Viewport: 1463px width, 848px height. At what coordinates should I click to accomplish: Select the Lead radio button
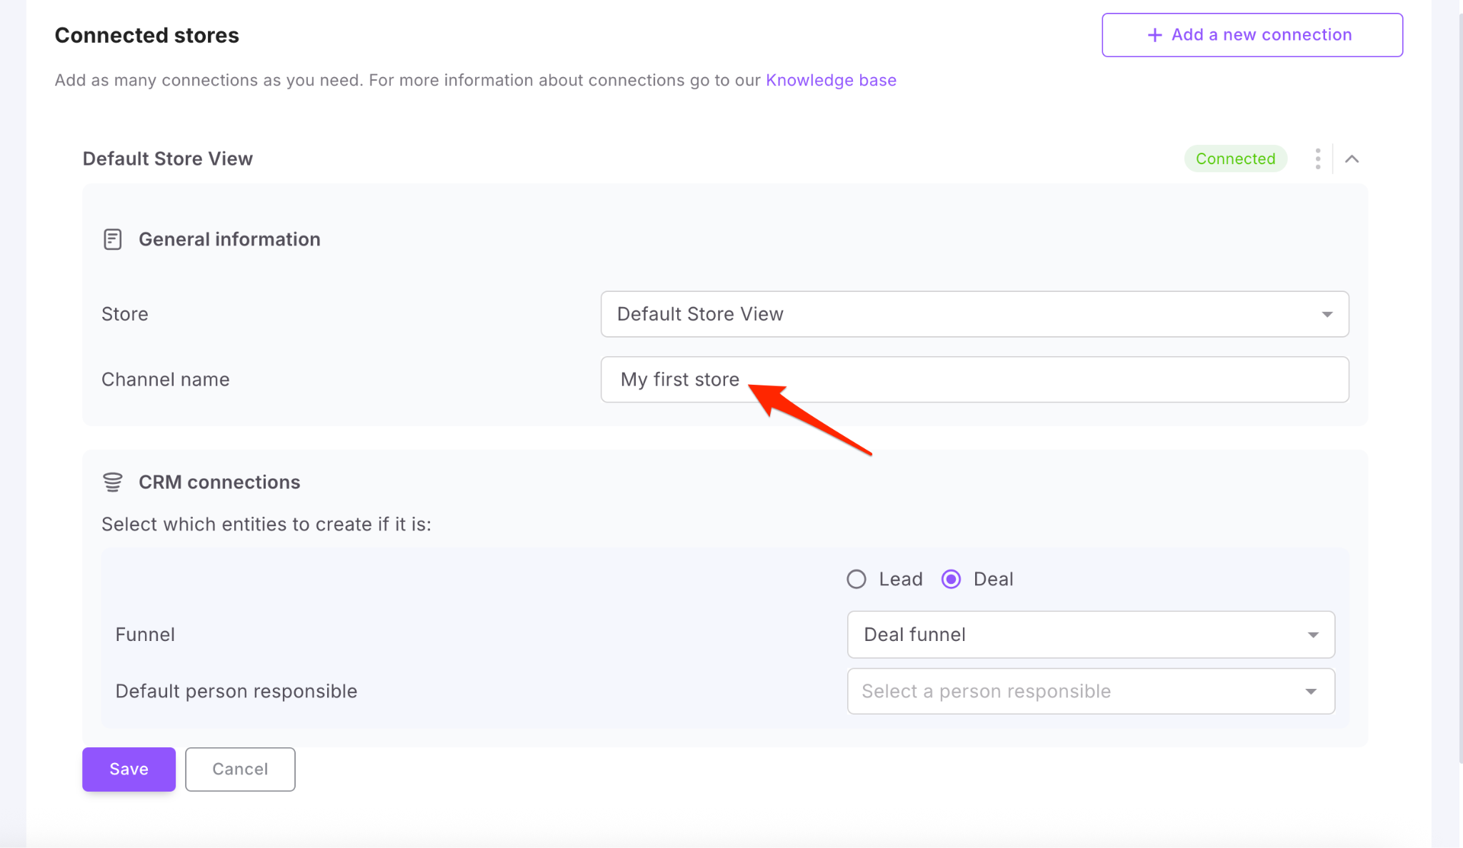click(x=857, y=579)
